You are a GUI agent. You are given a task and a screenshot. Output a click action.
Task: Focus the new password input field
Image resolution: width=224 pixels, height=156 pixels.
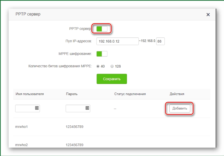(75, 108)
